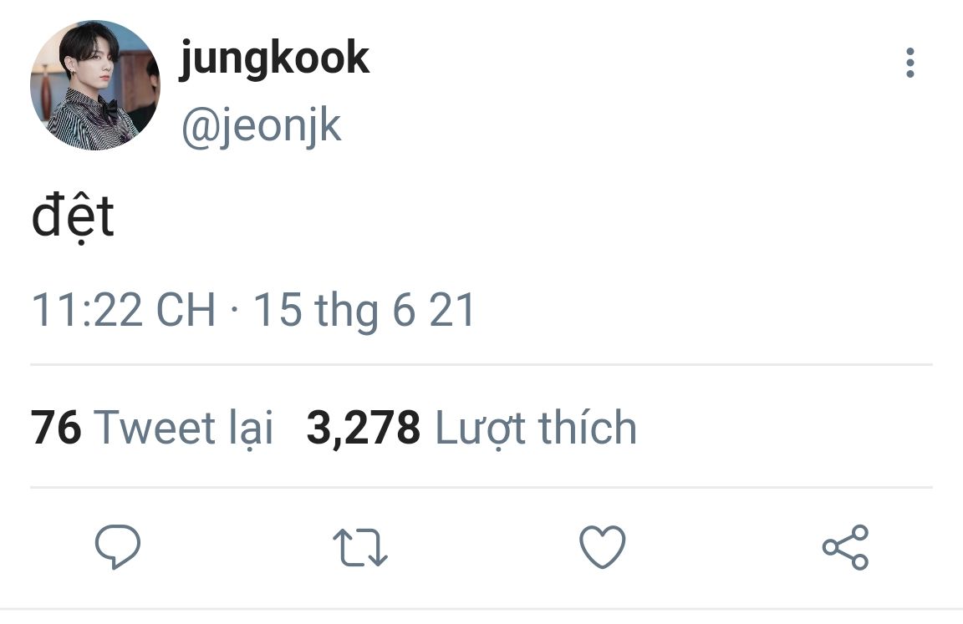Click the bottom border under action icons
Viewport: 963px width, 624px height.
481,609
